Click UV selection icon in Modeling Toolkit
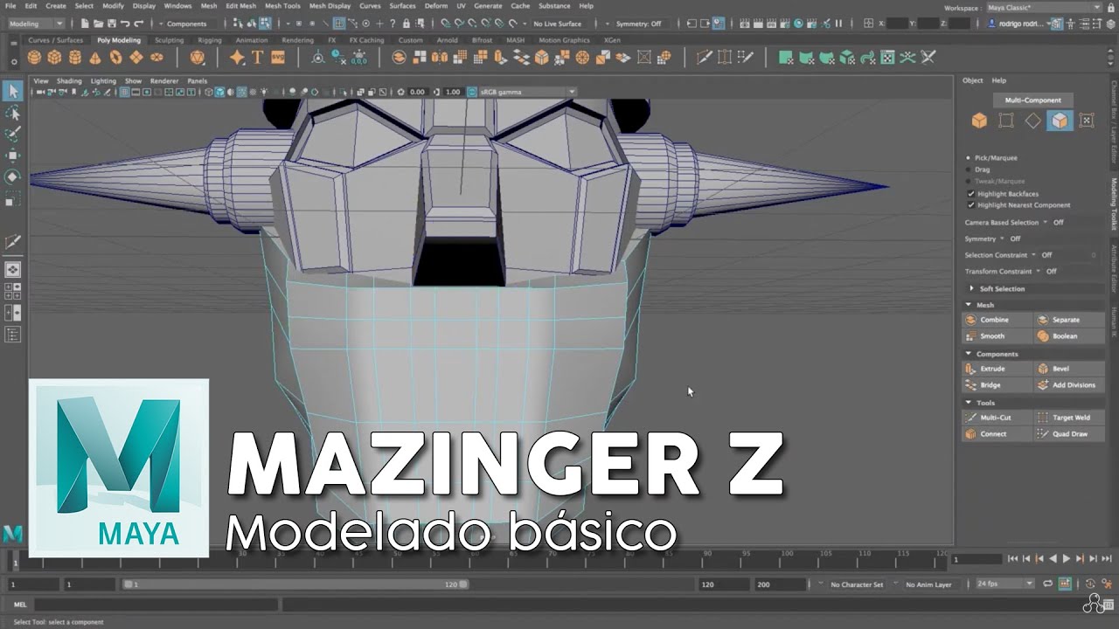The width and height of the screenshot is (1119, 629). tap(1087, 121)
